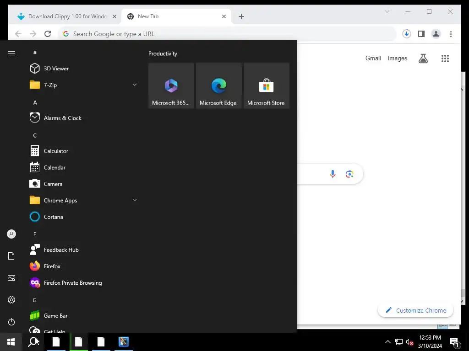Open 3D Viewer from the app list
The image size is (469, 351).
tap(84, 69)
